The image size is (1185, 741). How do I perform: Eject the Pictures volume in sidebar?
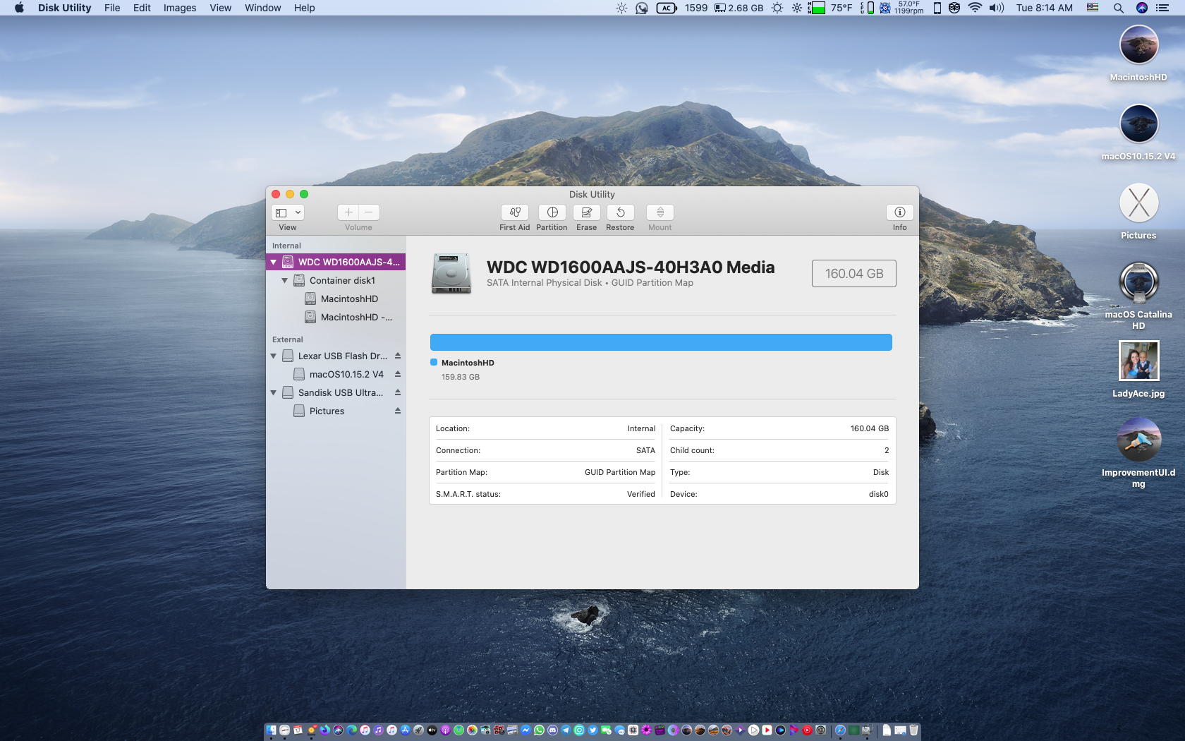398,411
